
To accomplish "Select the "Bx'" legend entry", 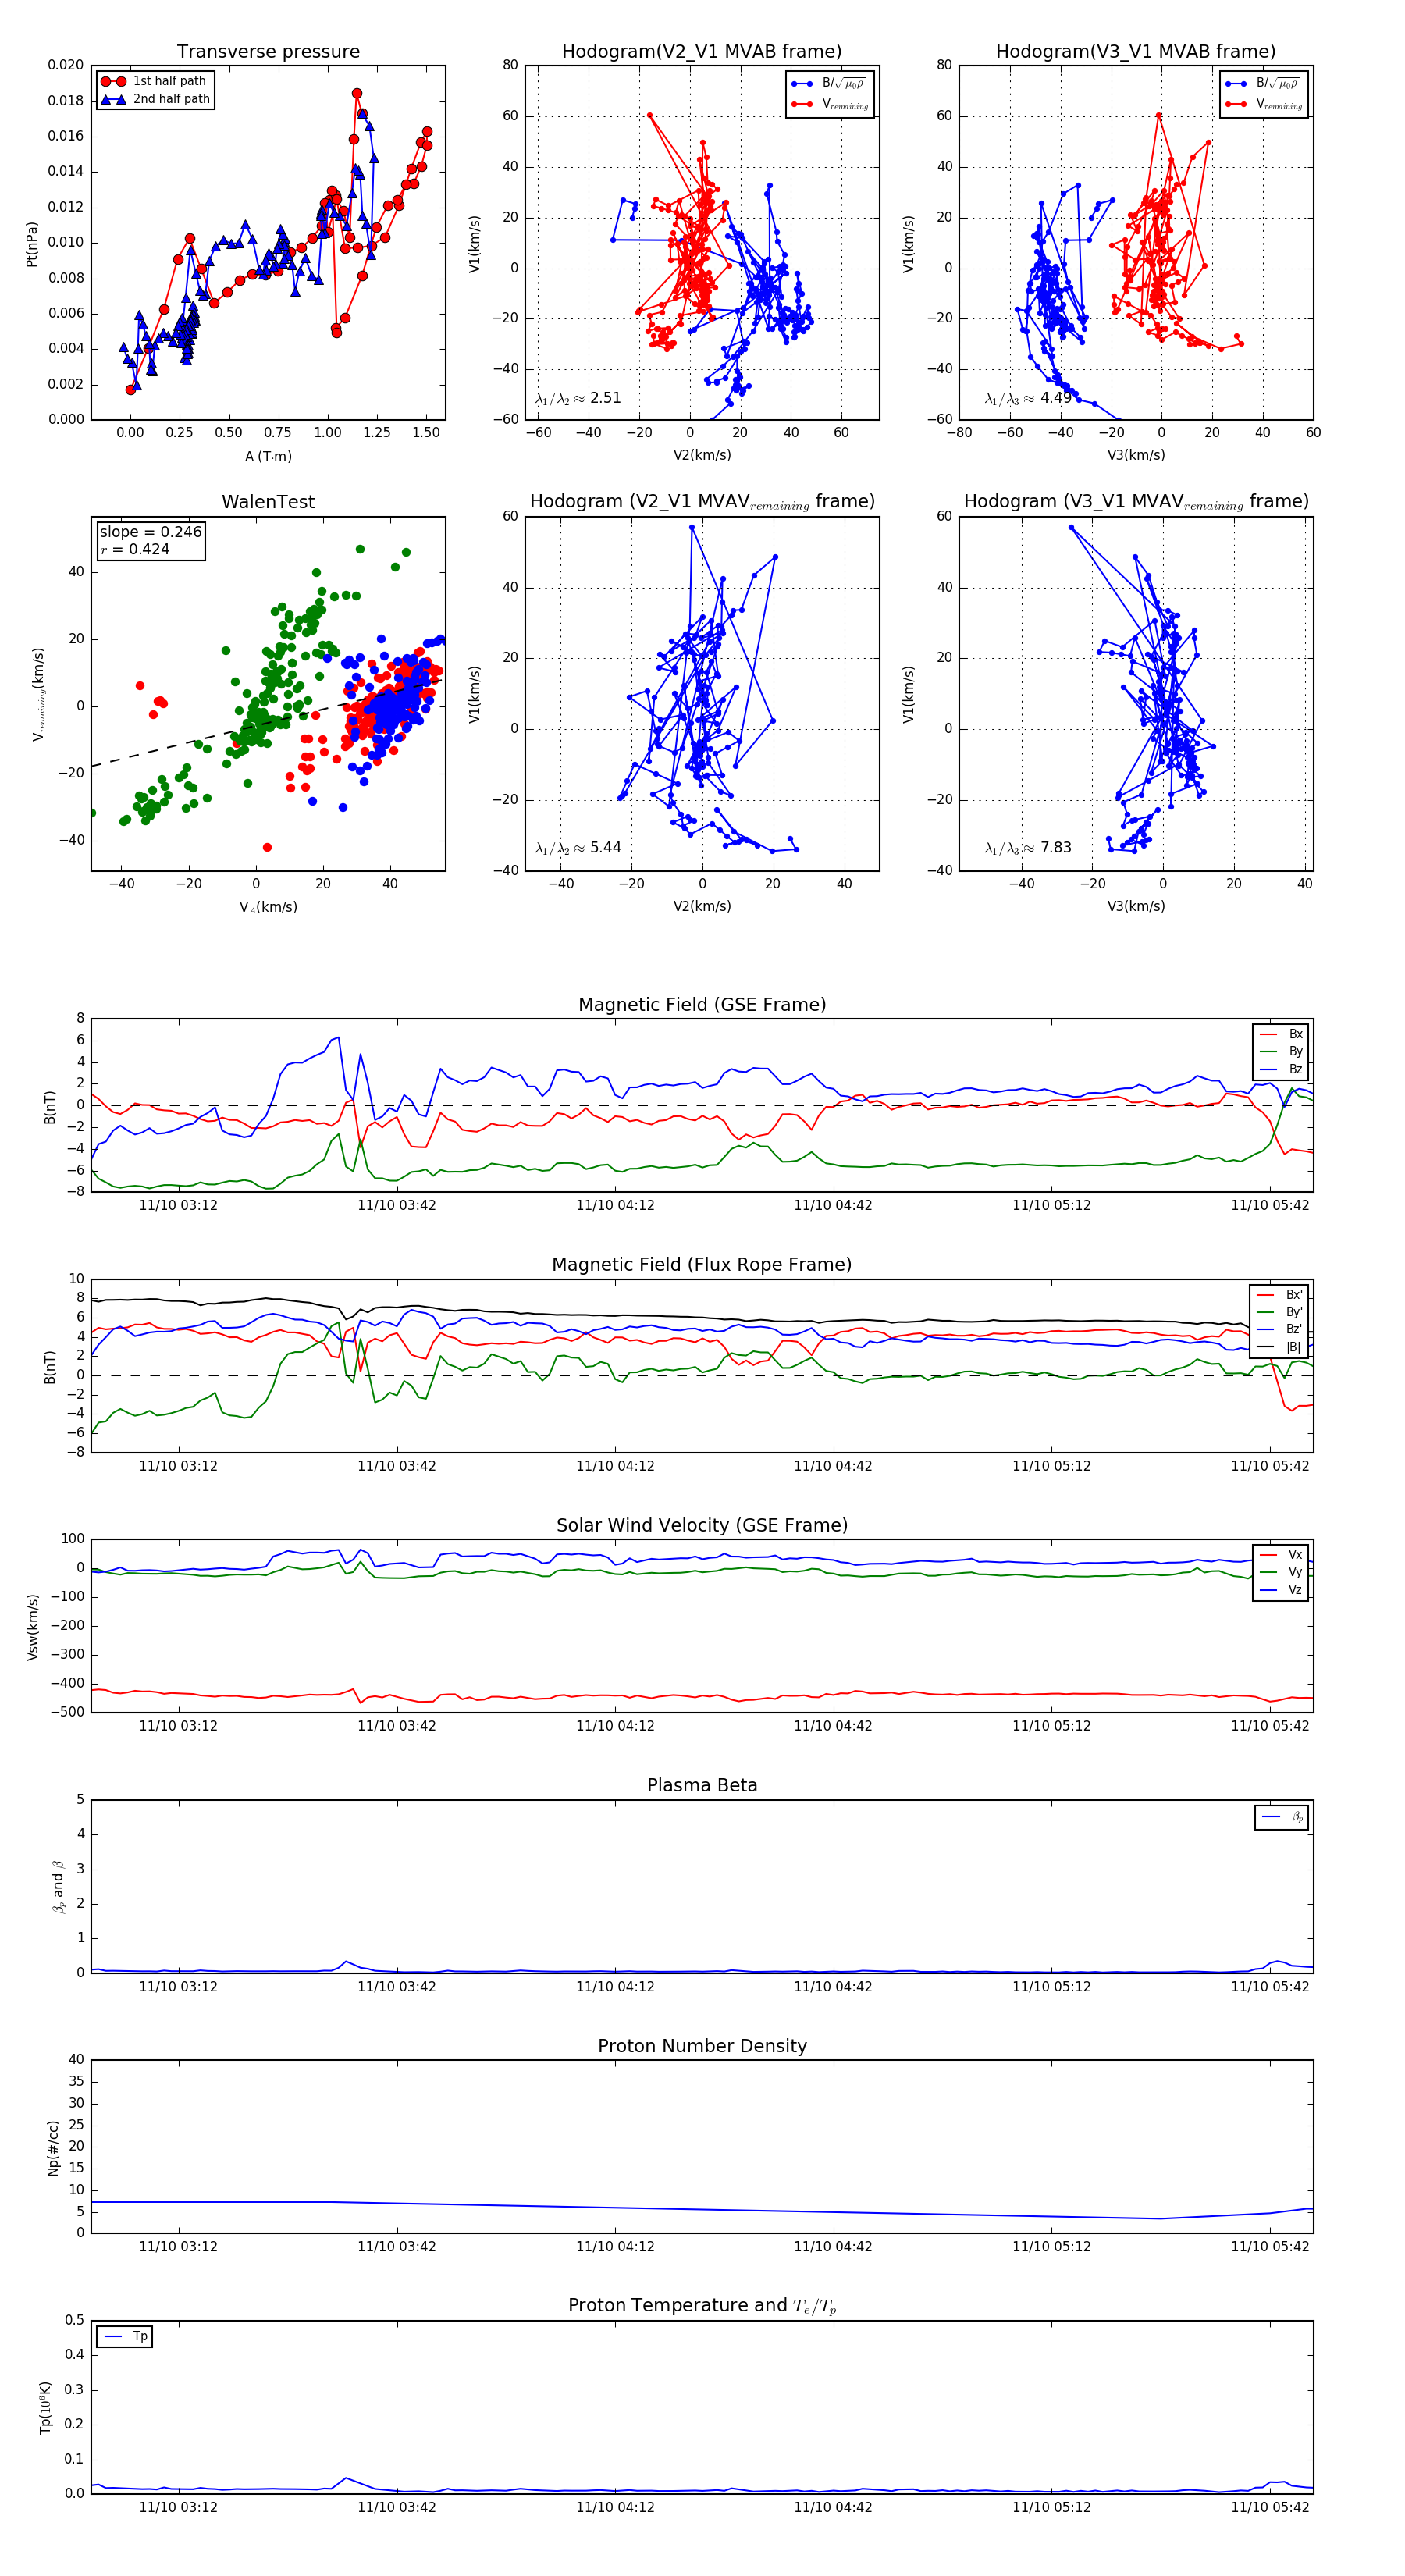I will click(1280, 1295).
